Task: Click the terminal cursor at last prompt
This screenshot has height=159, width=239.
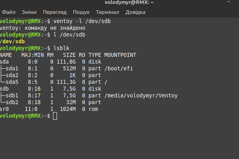Action: pos(55,116)
